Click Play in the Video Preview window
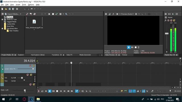Viewport: 182px width, 102px height. (129, 47)
